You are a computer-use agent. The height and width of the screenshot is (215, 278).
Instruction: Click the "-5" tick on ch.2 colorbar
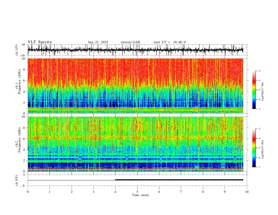259,148
